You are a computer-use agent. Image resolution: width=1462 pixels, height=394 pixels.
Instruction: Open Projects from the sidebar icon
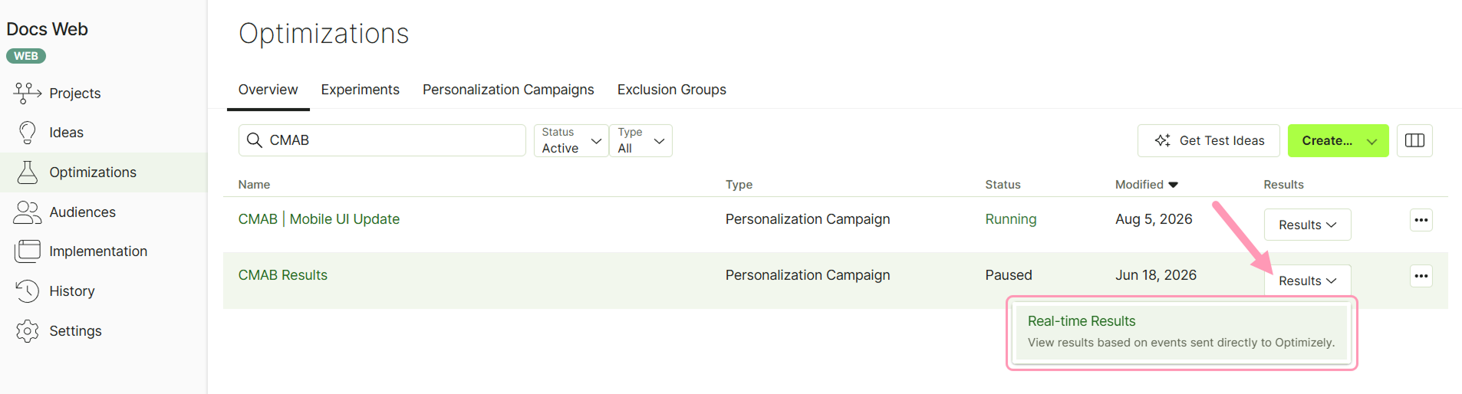[28, 93]
